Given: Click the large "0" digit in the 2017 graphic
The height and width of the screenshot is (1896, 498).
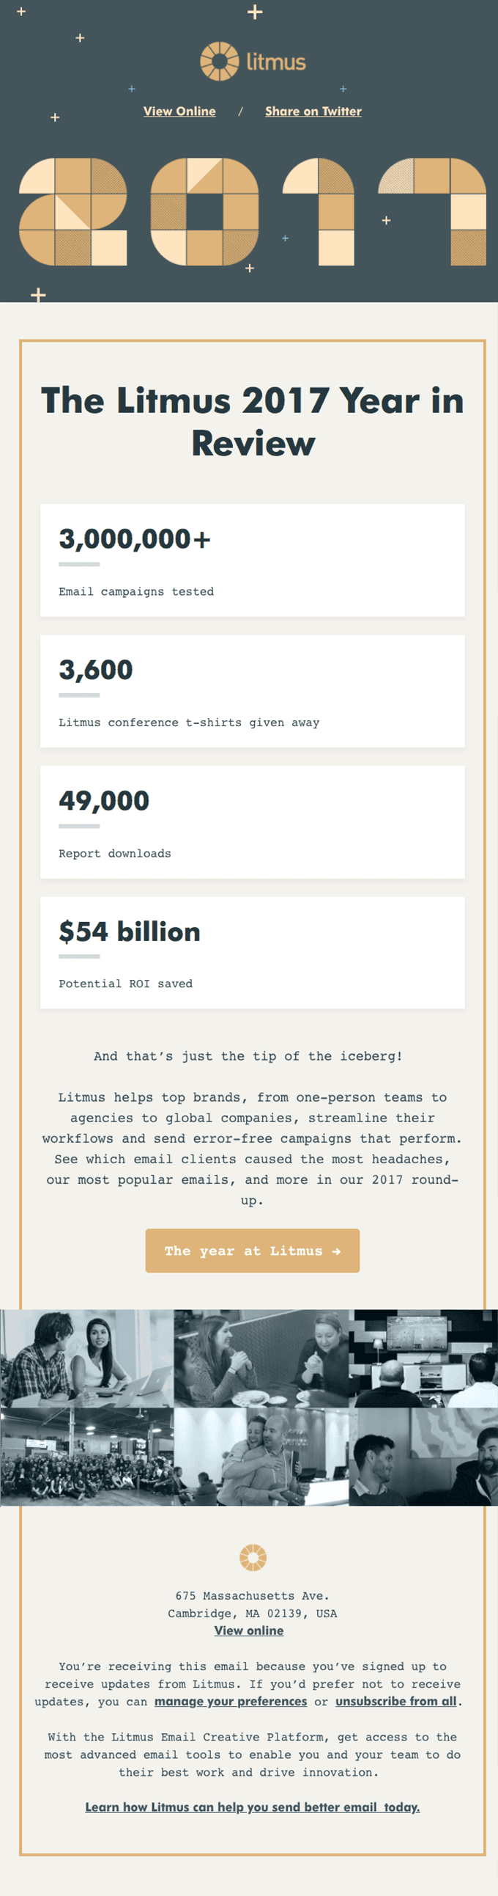Looking at the screenshot, I should (204, 212).
